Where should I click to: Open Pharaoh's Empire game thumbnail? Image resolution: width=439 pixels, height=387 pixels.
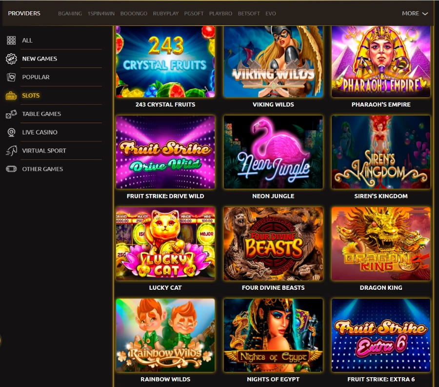(x=381, y=62)
